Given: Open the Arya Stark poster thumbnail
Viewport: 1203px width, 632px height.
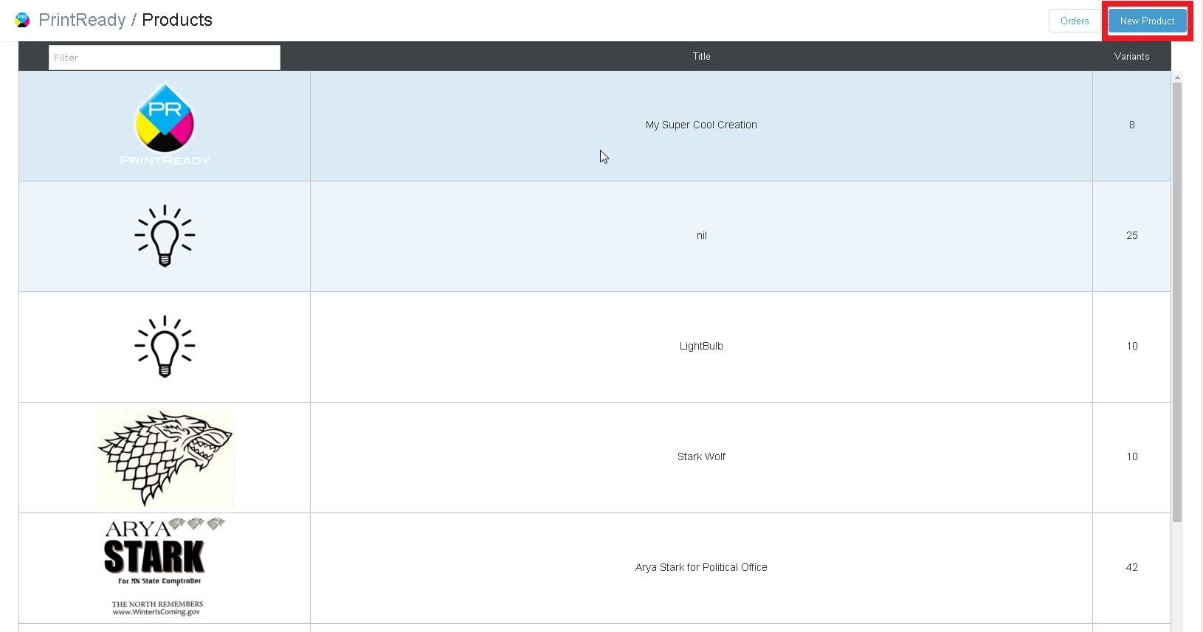Looking at the screenshot, I should tap(164, 567).
